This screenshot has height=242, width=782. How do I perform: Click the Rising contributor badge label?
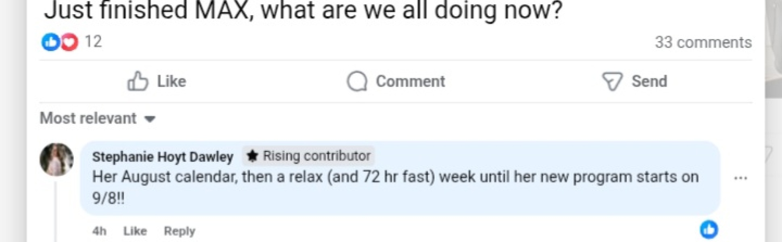(x=317, y=156)
